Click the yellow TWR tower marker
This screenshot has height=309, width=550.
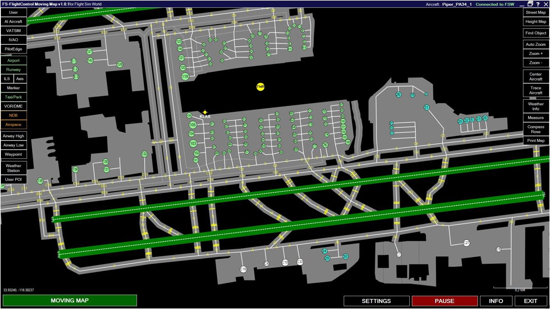point(260,87)
